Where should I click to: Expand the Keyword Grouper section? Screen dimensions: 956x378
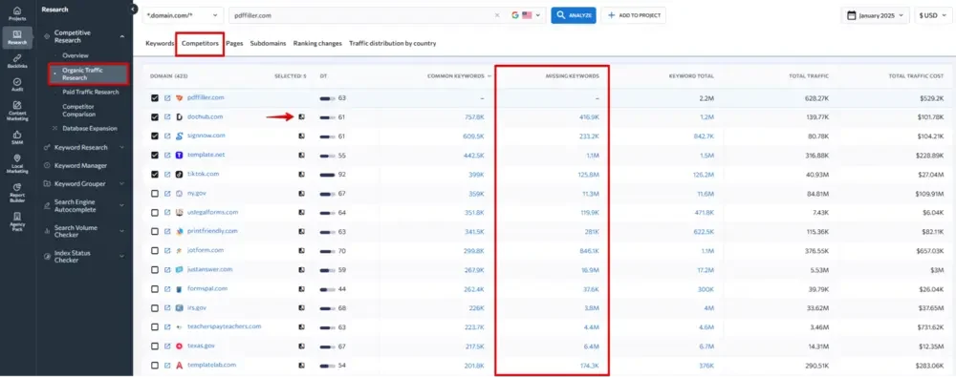coord(122,184)
